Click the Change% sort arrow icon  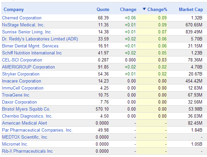coord(144,9)
